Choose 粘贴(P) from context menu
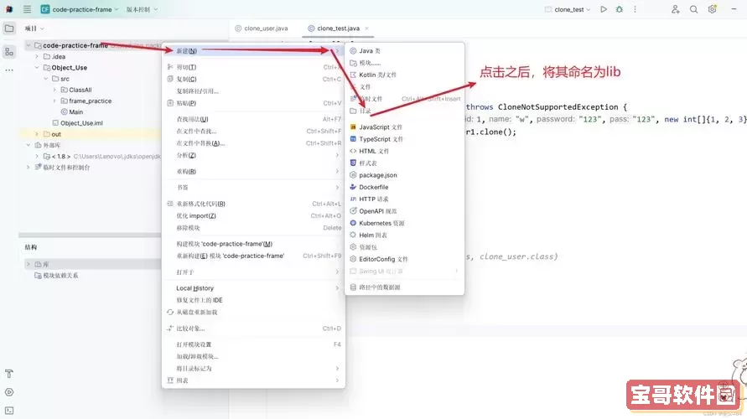747x419 pixels. click(253, 103)
